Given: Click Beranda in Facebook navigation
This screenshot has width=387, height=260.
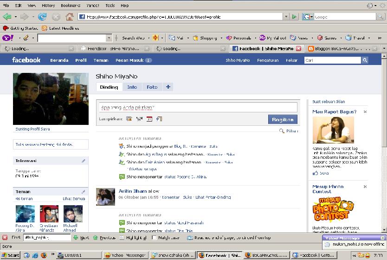Looking at the screenshot, I should 59,60.
